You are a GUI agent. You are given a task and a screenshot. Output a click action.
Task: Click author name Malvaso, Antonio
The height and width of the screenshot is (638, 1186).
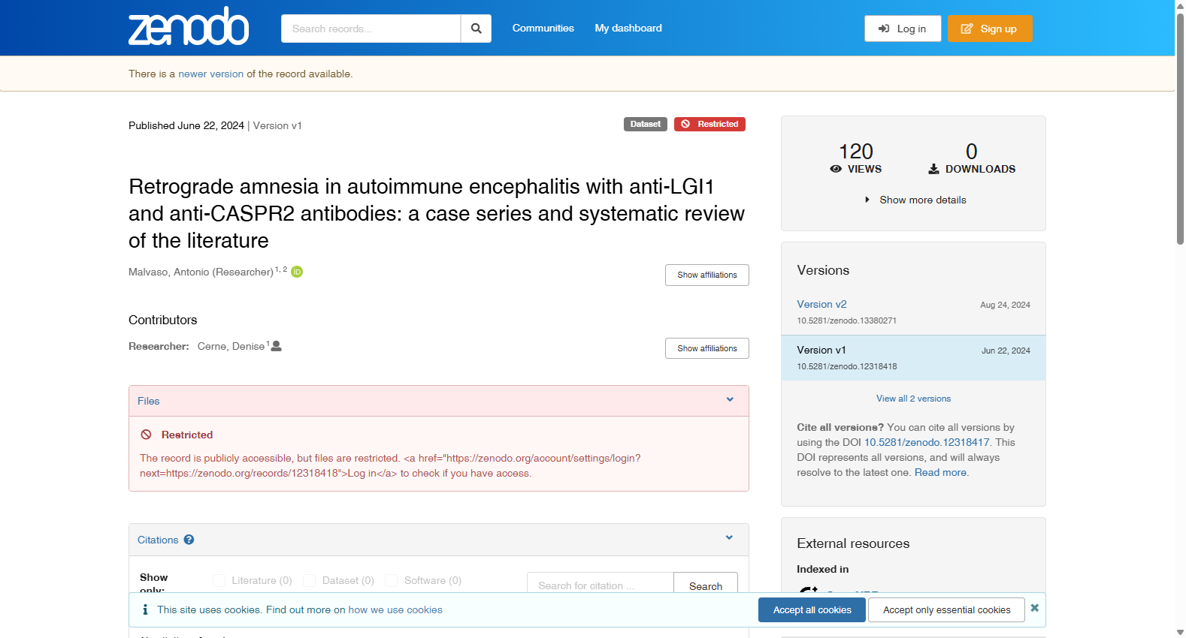click(x=201, y=272)
